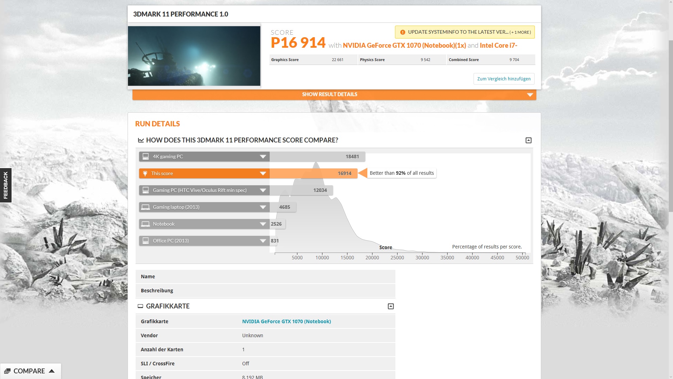Click the laptop icon beside Gaming laptop (2013)
The image size is (673, 379).
tap(145, 207)
